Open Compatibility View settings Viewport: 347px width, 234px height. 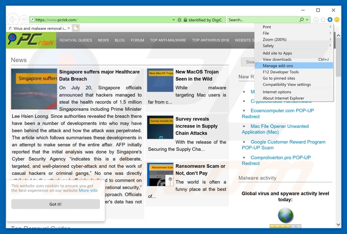click(294, 84)
